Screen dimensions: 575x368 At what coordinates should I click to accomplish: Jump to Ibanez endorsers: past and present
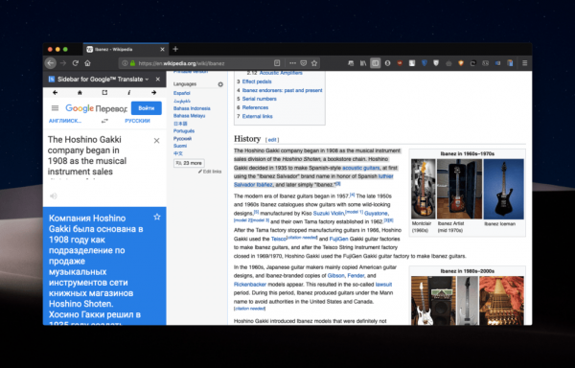[282, 90]
